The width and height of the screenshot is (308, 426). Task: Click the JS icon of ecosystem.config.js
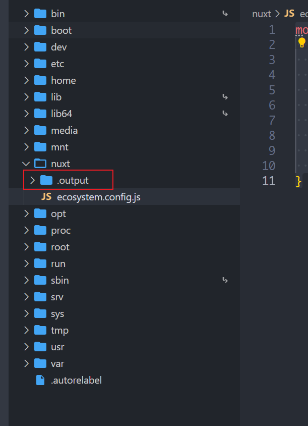(x=46, y=197)
